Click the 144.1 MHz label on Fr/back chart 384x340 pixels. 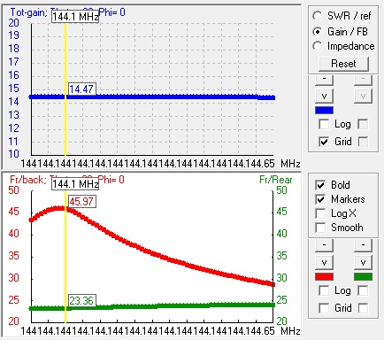75,184
